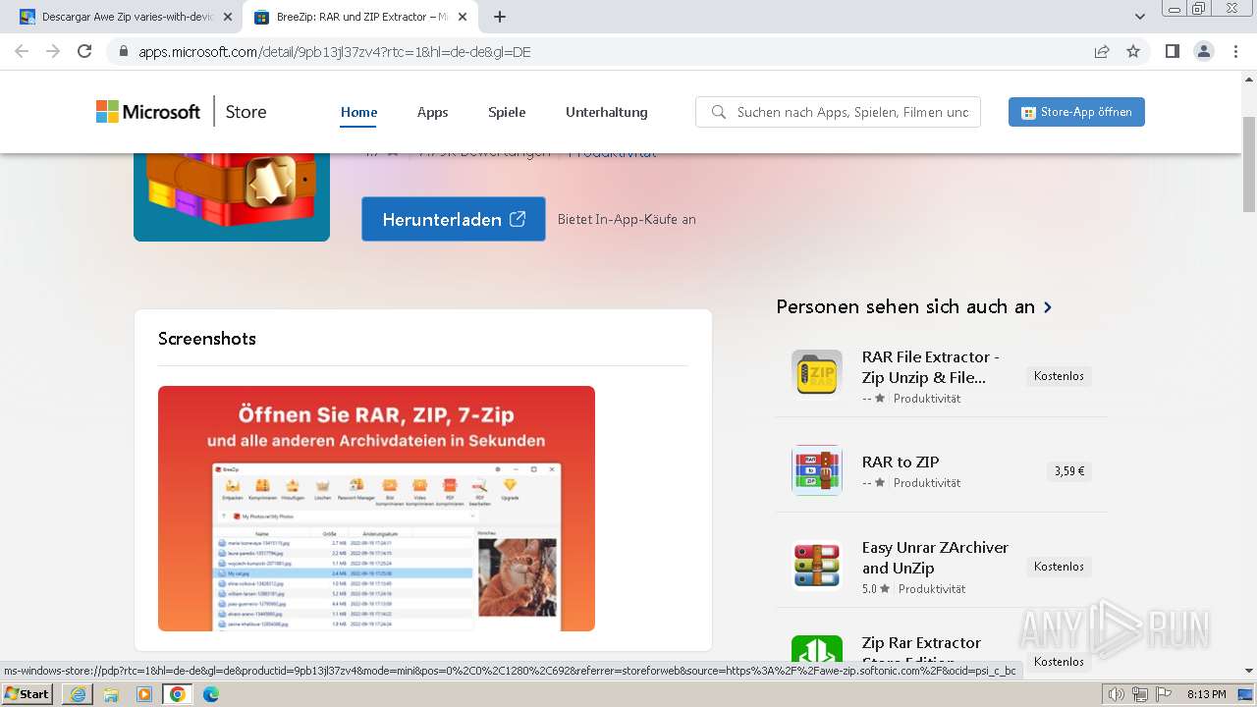Open 'RAR to ZIP' title link
This screenshot has width=1257, height=707.
pyautogui.click(x=901, y=462)
